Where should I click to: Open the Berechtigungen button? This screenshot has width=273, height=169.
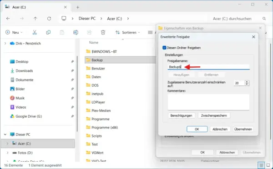tap(181, 116)
